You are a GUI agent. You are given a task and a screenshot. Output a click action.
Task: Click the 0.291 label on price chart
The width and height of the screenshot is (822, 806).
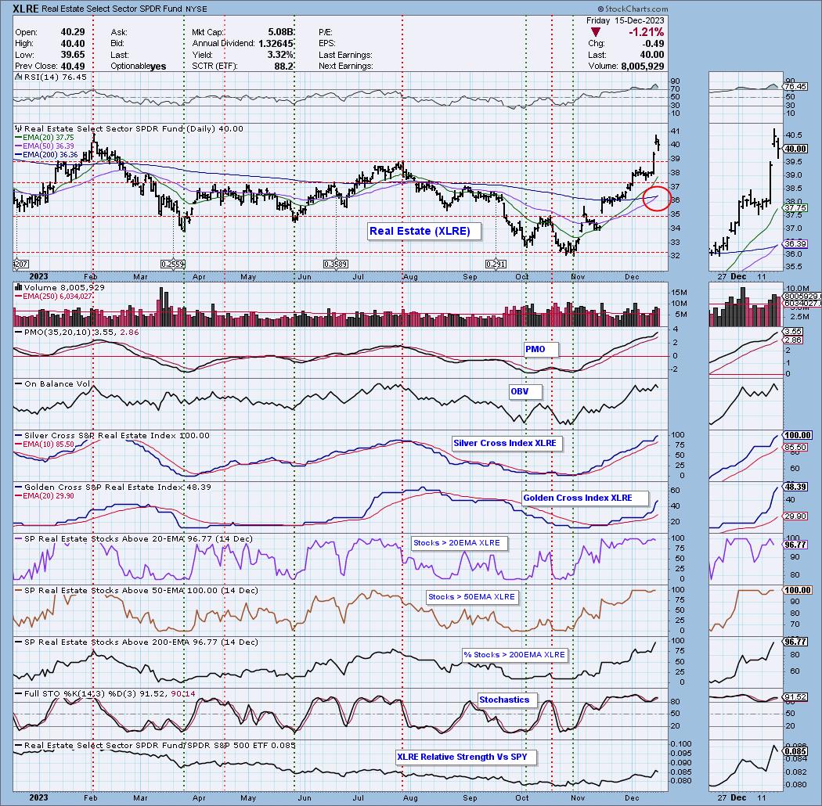[x=496, y=264]
